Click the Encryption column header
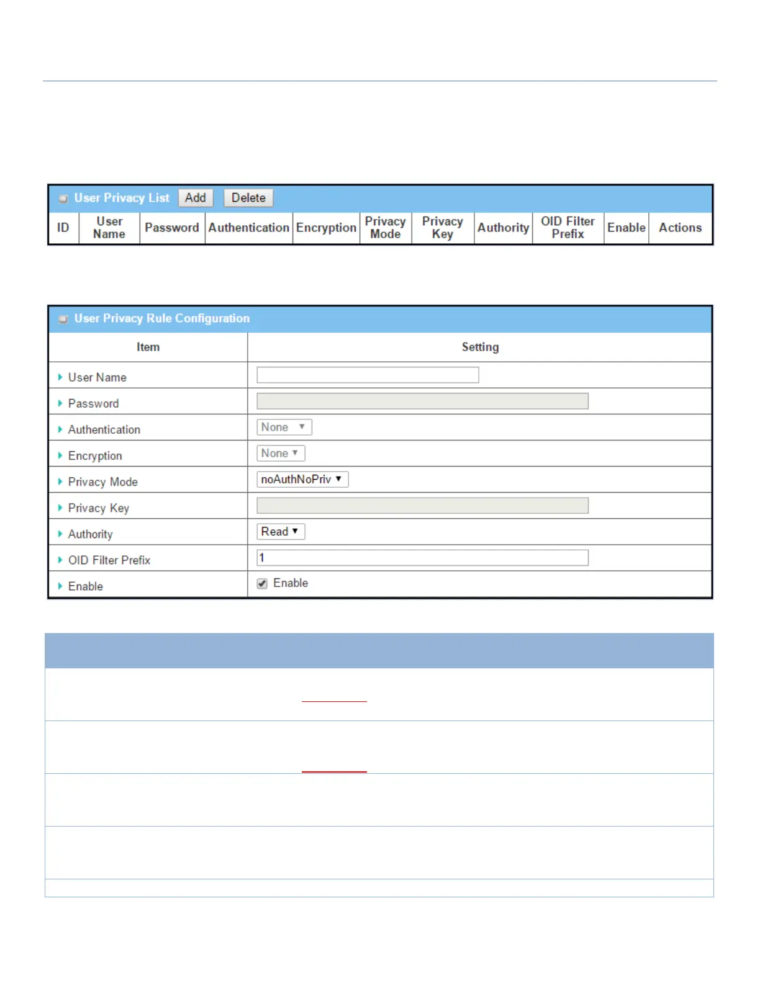This screenshot has height=983, width=760. [x=327, y=228]
